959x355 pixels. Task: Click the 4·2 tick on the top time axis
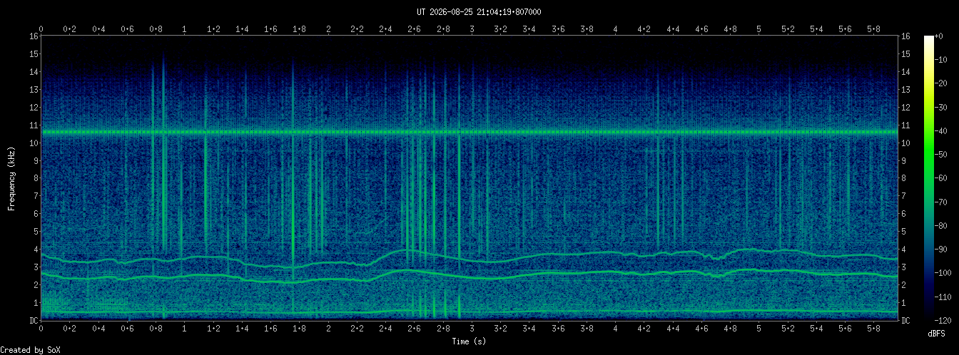pos(644,29)
